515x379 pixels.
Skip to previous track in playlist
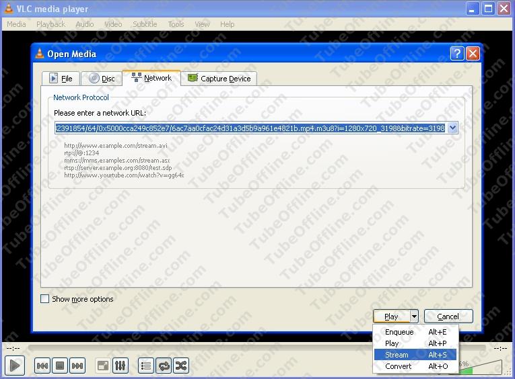[x=42, y=366]
